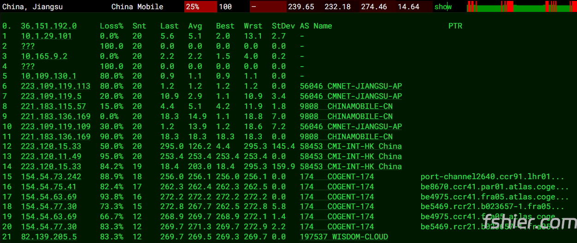
Task: Select the 223.120.11.49 IP link
Action: click(51, 157)
